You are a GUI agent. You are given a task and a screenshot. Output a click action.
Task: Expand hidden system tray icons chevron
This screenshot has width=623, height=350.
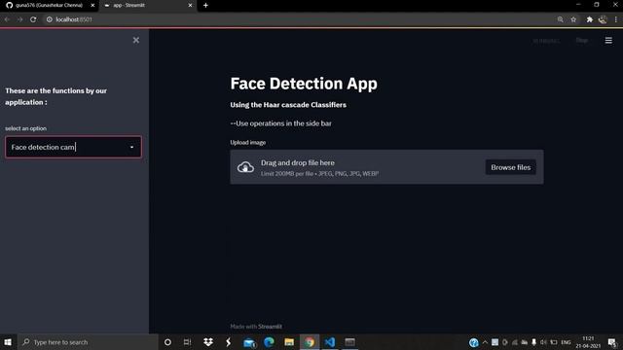485,342
